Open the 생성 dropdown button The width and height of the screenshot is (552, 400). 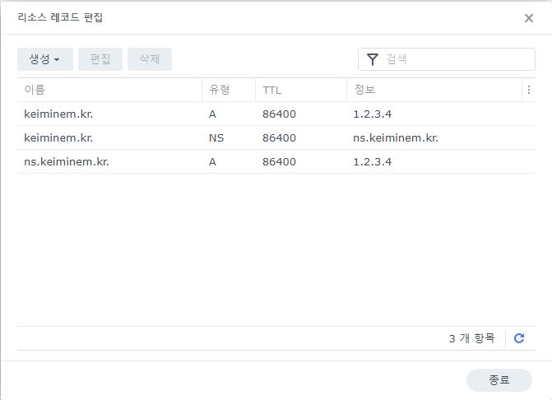pyautogui.click(x=45, y=59)
